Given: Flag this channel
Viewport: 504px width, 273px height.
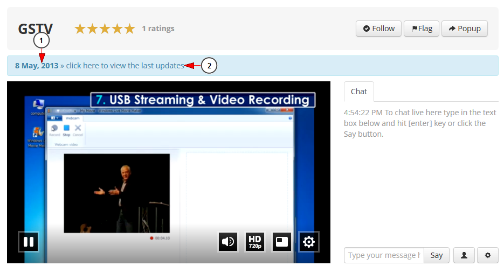Looking at the screenshot, I should [422, 29].
